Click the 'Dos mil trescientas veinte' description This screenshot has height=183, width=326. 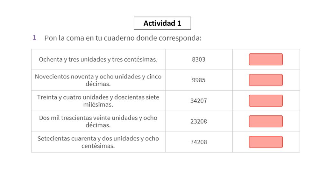[x=98, y=121]
